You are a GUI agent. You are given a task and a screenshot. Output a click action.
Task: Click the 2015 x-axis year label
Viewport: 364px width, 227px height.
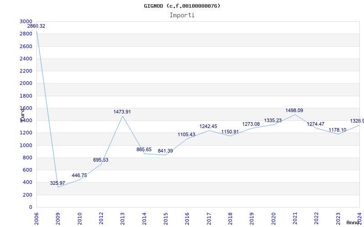tap(166, 219)
